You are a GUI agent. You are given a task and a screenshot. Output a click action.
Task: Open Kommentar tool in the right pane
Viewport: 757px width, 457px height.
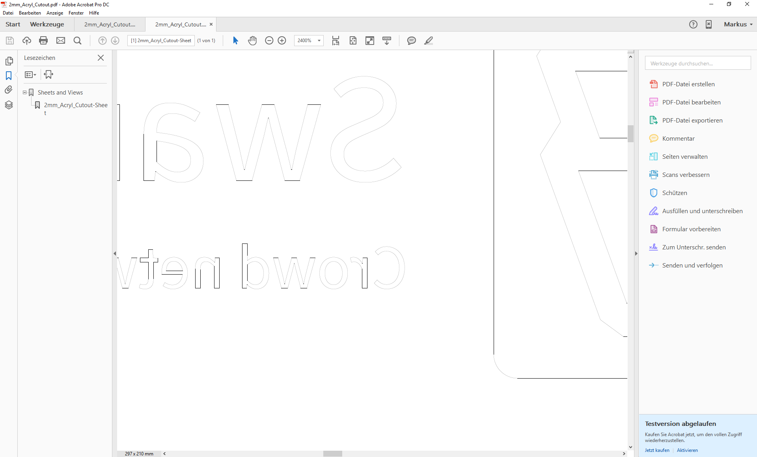pos(678,138)
